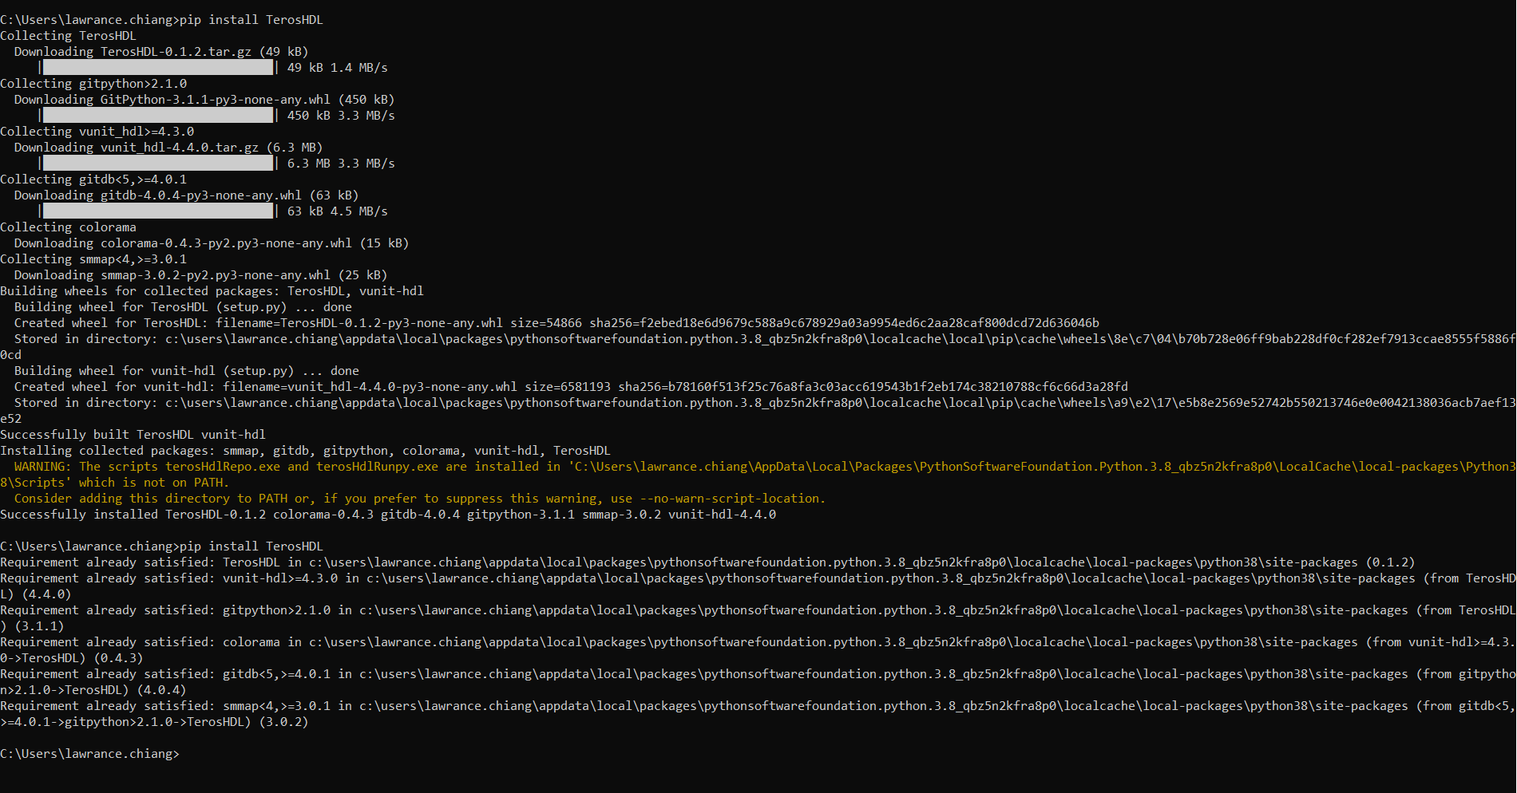Click the 'L) (4.4.0)' wrapped line

pos(36,594)
